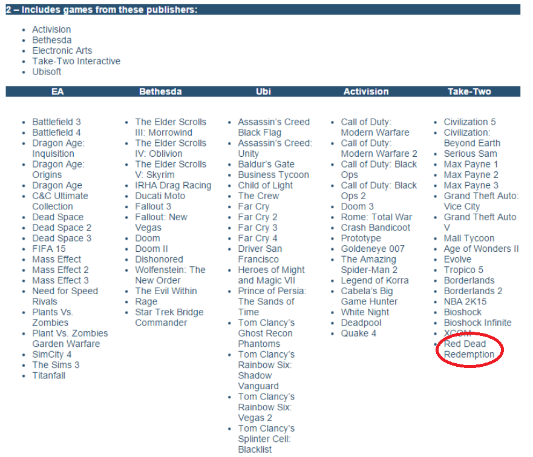Click 'The Elder Scrolls III: Morrowind' entry

point(171,127)
